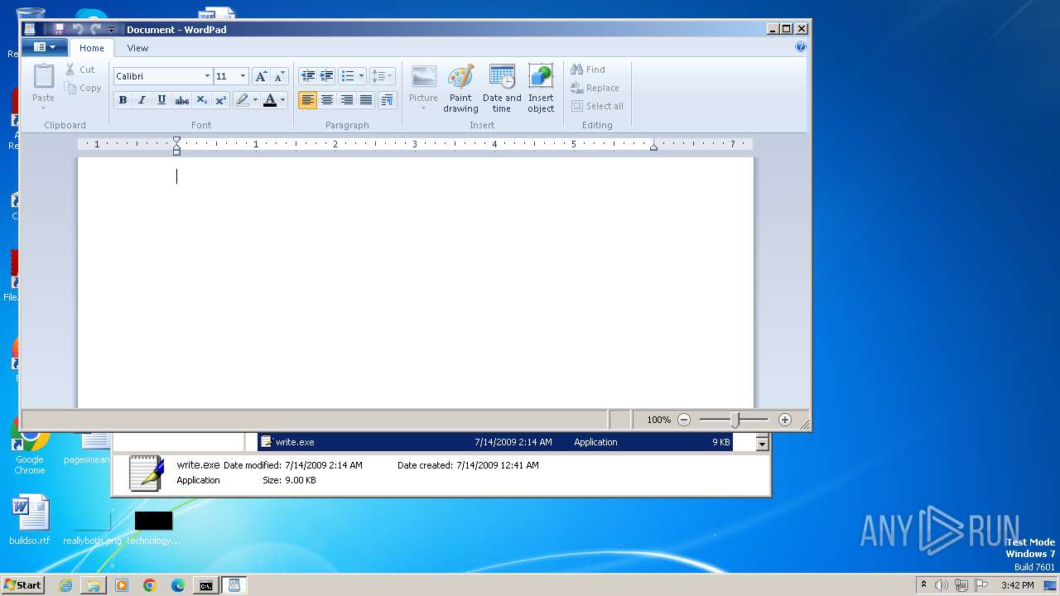
Task: Toggle Superscript formatting
Action: (221, 100)
